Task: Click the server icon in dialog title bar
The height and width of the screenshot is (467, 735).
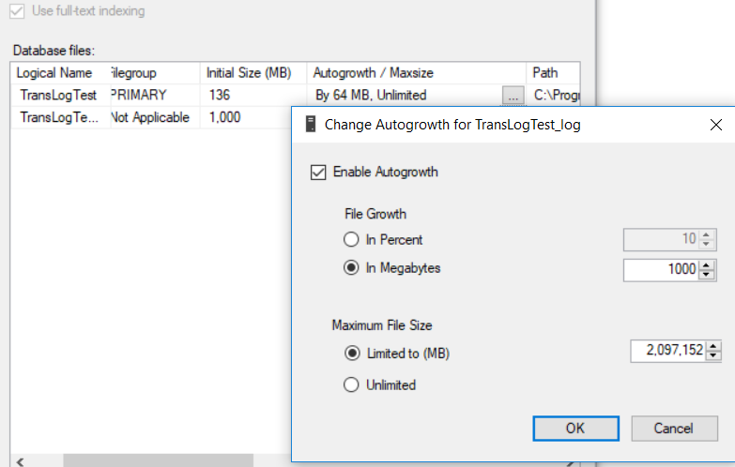Action: (309, 124)
